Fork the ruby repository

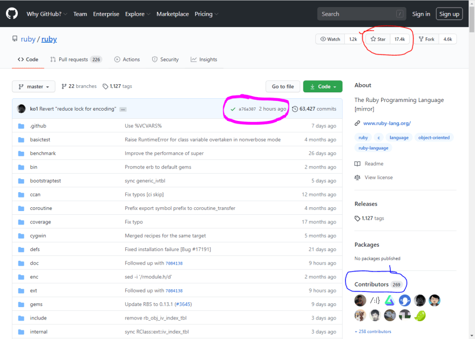426,39
